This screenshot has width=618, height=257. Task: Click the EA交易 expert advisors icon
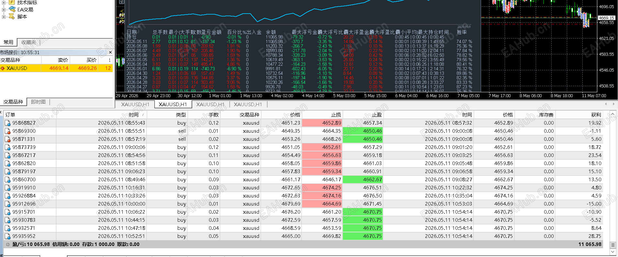[12, 9]
